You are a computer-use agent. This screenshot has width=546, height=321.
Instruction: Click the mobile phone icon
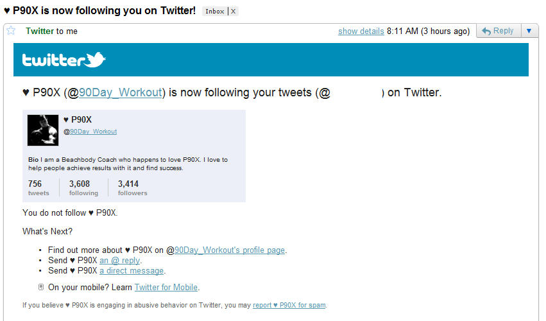point(41,287)
